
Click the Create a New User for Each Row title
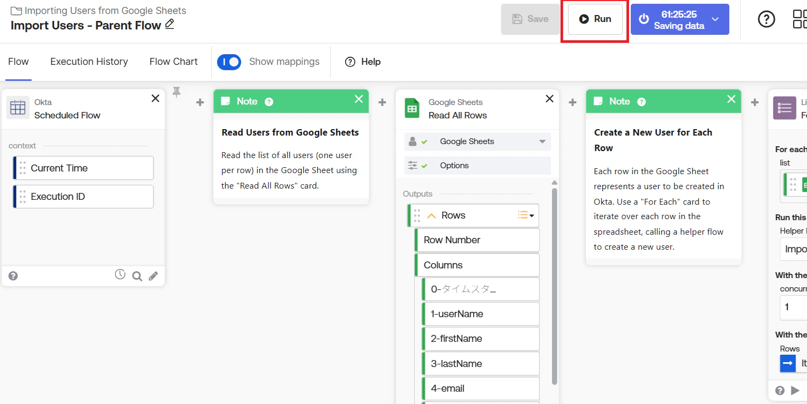[x=653, y=140]
